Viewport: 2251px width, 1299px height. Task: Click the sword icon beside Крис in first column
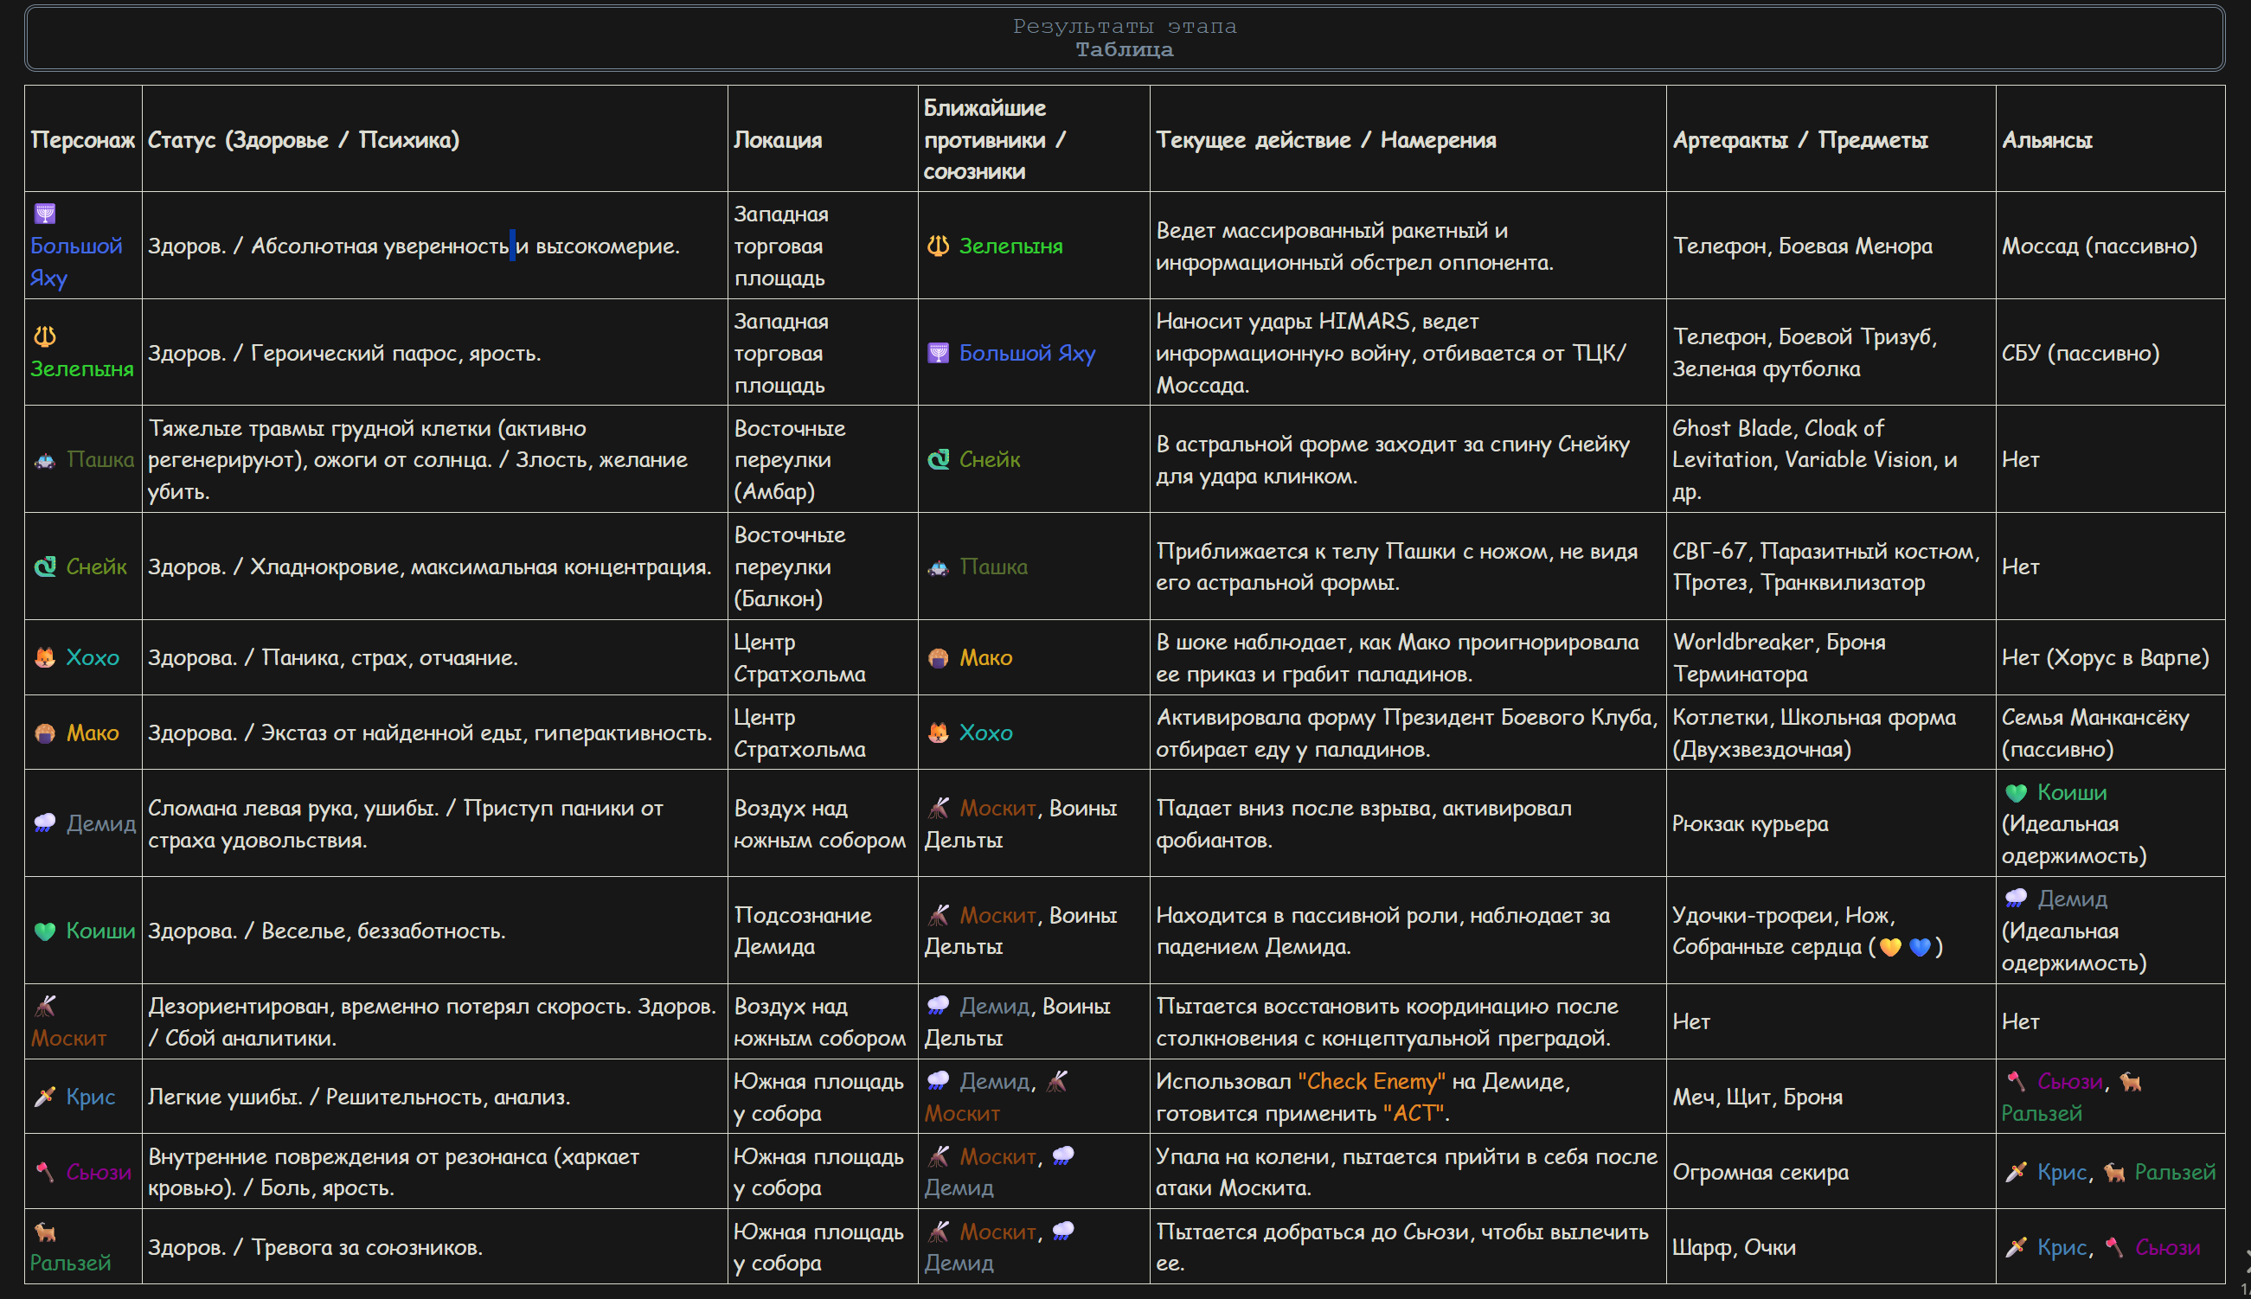click(45, 1097)
